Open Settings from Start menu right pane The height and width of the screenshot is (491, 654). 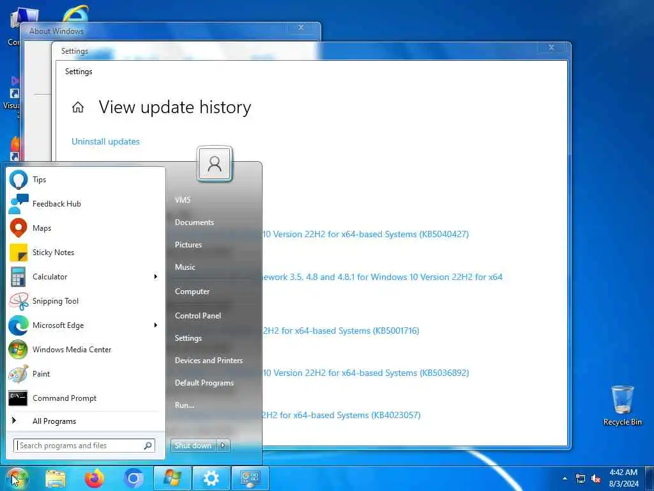(x=188, y=338)
